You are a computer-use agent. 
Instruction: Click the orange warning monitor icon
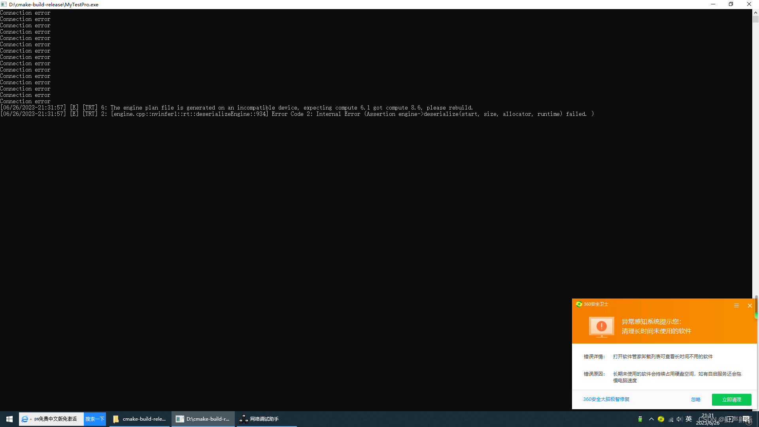601,327
